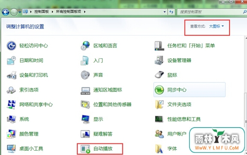
Task: Click the vertical scrollbar thumb
Action: [x=246, y=122]
